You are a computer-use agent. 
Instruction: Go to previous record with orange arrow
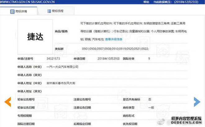point(8,102)
